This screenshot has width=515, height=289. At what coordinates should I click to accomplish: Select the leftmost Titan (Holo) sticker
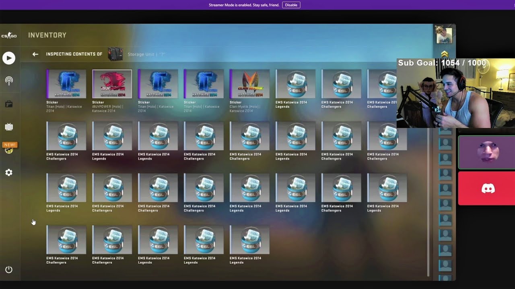pos(66,84)
